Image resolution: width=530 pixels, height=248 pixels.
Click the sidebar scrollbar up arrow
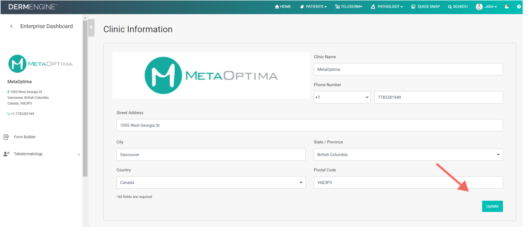[85, 18]
